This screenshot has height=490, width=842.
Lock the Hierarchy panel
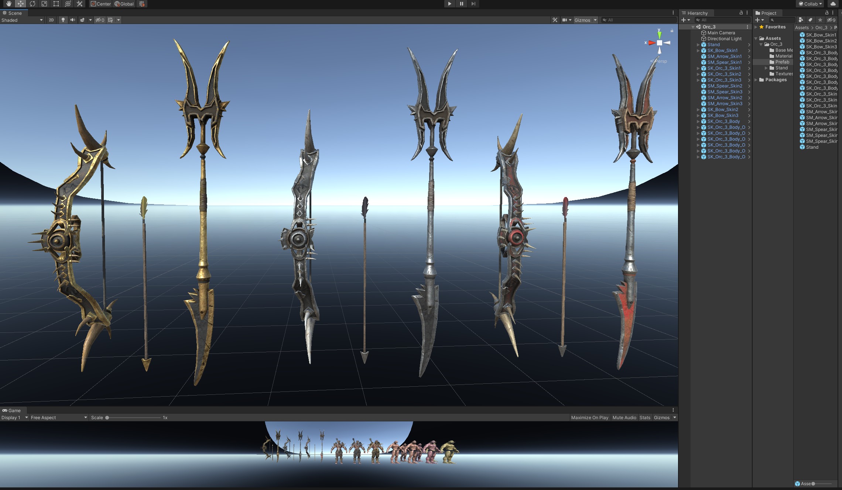(x=741, y=13)
